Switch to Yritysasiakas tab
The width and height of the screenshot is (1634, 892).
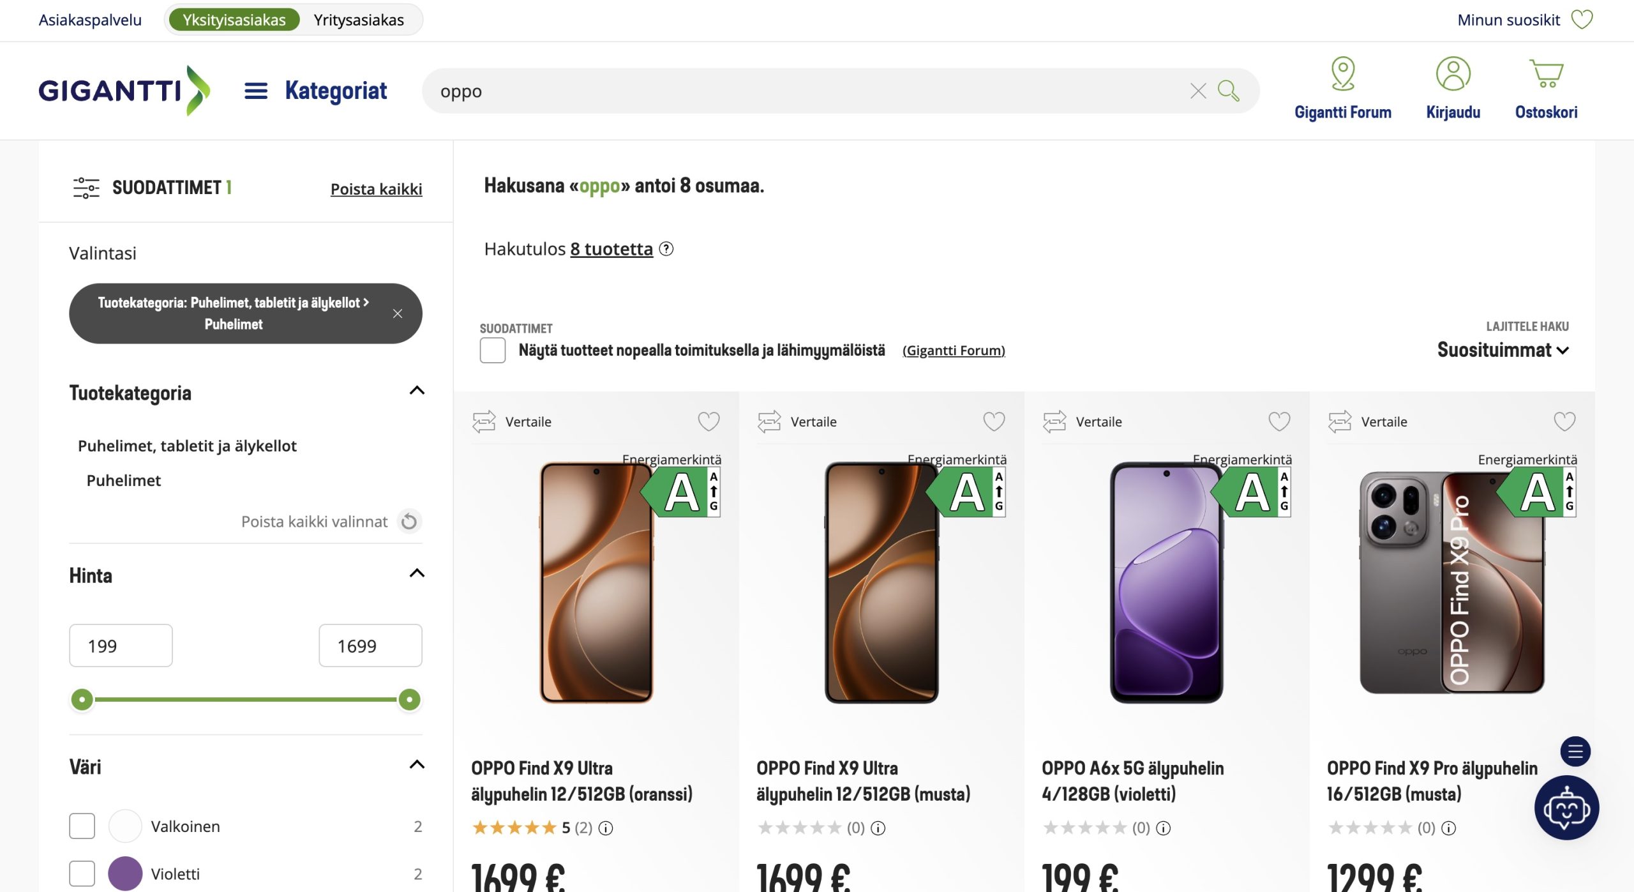click(359, 20)
